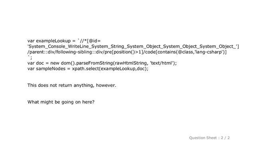Click 'parseFromString' in the var doc line

point(95,63)
